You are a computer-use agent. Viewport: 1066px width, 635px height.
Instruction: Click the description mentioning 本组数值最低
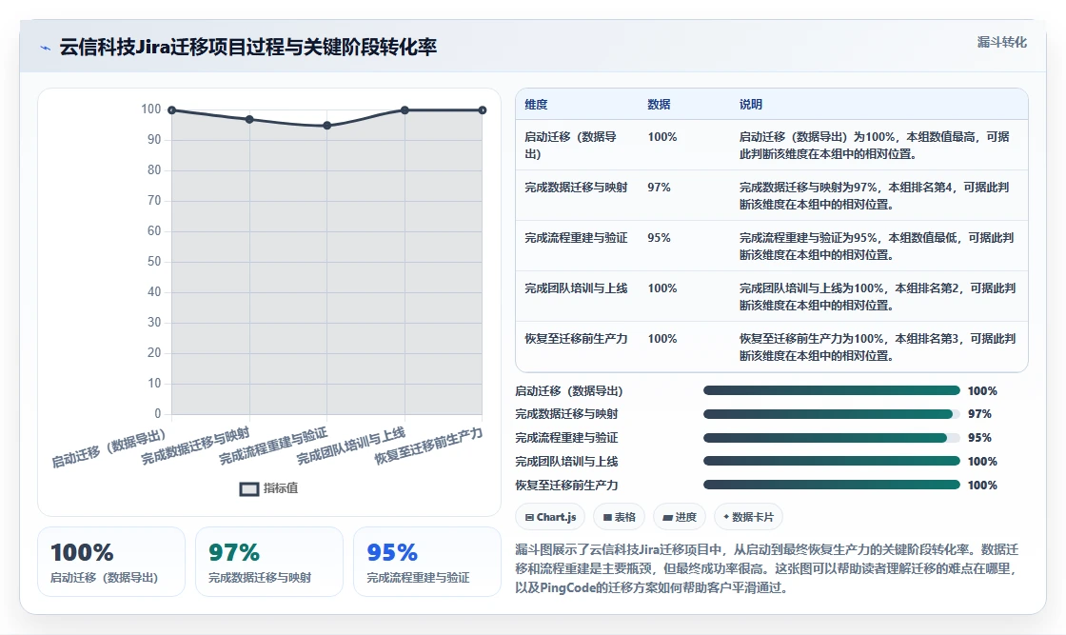(x=877, y=247)
